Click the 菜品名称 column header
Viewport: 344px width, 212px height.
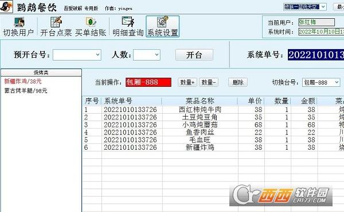[x=200, y=101]
